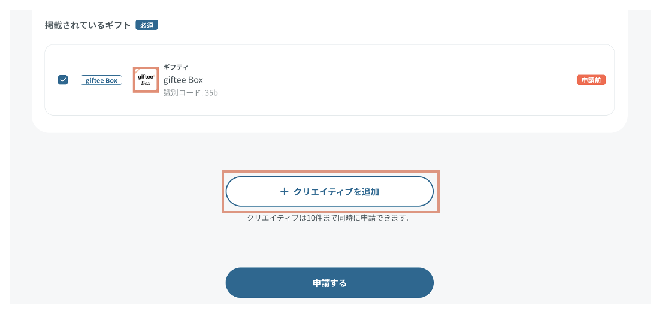This screenshot has height=314, width=659.
Task: Click the クリエイティブは10件まで note text
Action: click(328, 218)
